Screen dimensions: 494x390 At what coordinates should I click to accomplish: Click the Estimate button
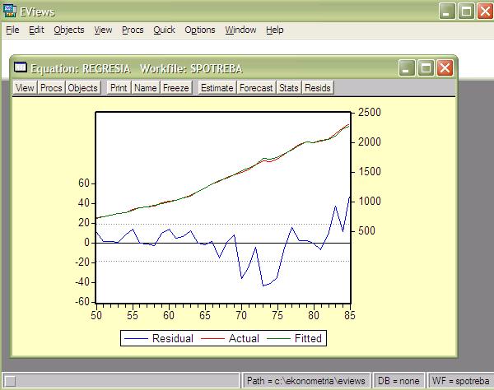(217, 87)
